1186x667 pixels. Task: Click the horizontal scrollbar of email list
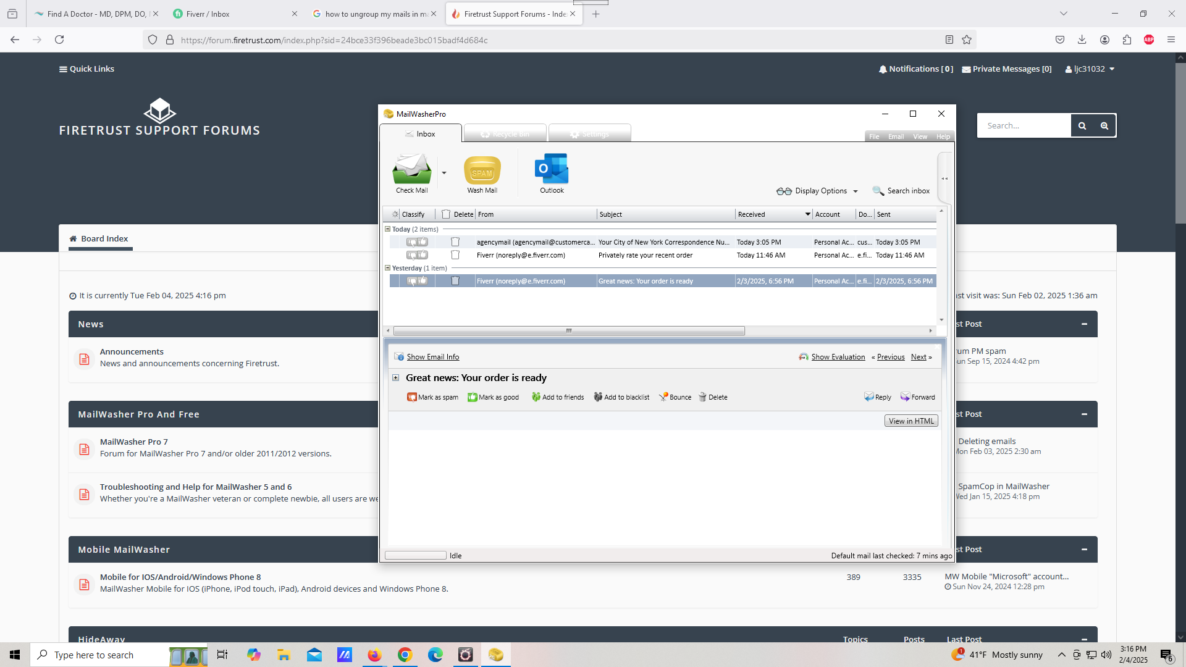tap(569, 330)
